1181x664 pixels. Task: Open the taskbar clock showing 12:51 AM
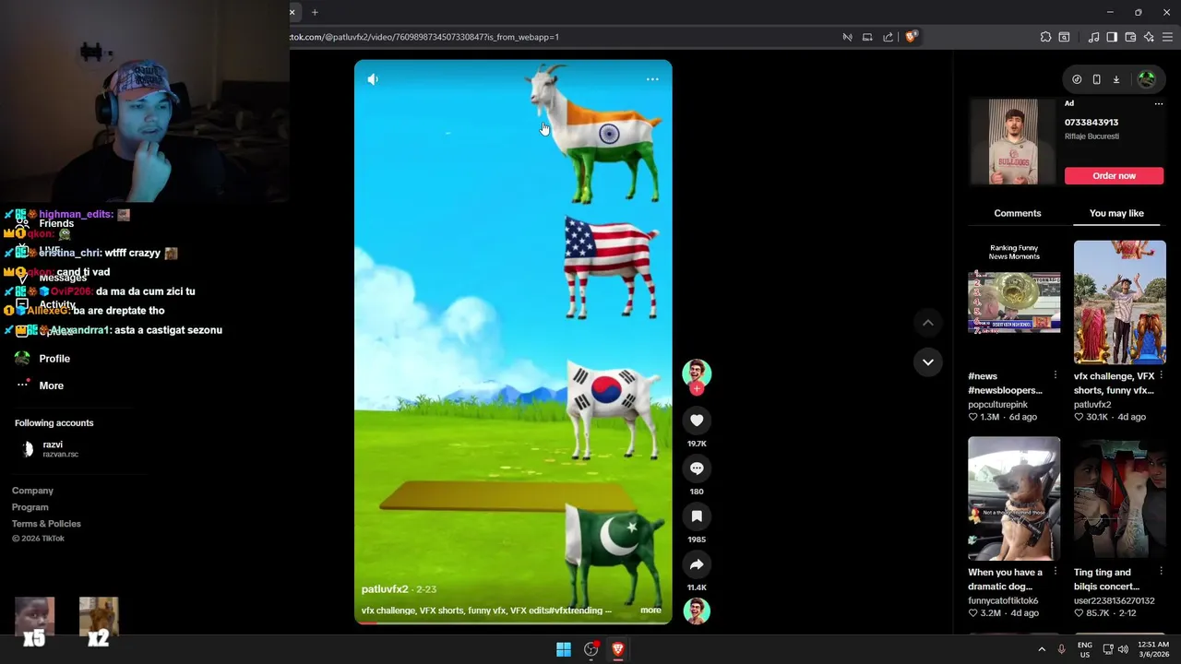tap(1153, 649)
